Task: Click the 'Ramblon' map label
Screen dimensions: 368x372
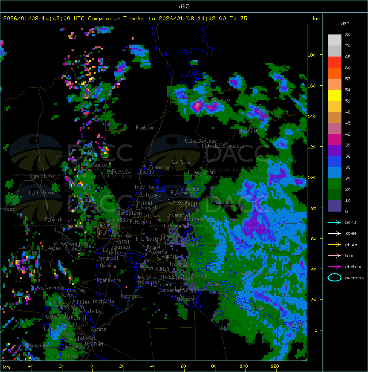Action: [145, 128]
